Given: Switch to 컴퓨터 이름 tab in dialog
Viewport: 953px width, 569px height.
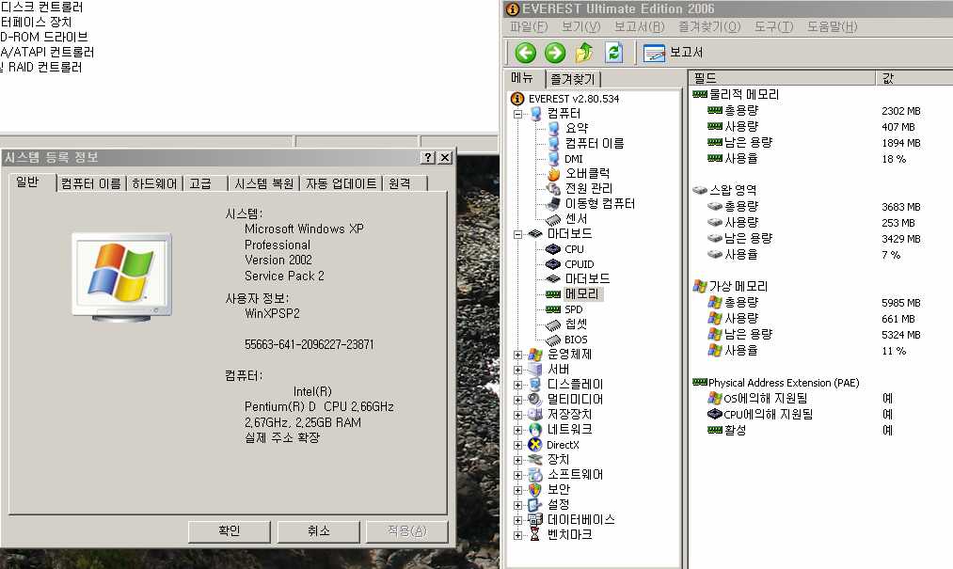Looking at the screenshot, I should (x=90, y=183).
